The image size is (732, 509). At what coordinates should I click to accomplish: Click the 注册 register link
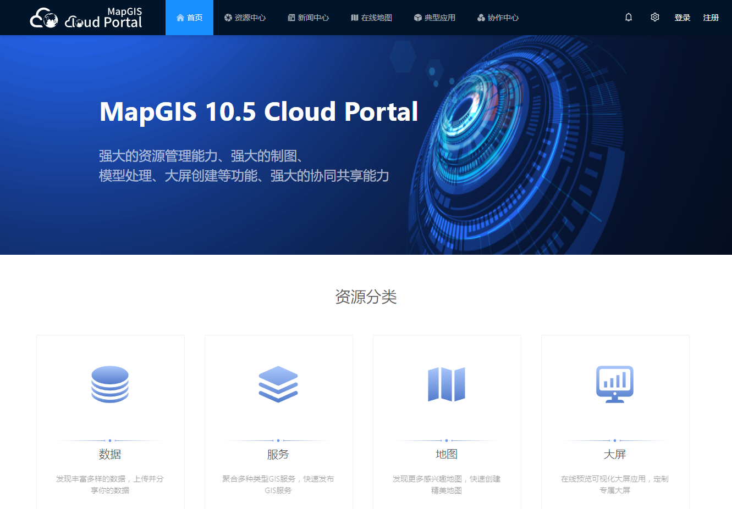(x=711, y=18)
